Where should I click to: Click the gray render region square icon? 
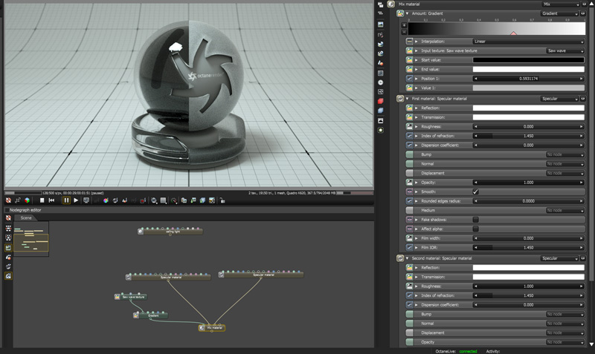(163, 200)
